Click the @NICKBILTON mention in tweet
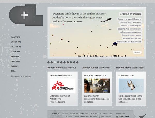Screen dimensions: 155x118 coord(106,117)
